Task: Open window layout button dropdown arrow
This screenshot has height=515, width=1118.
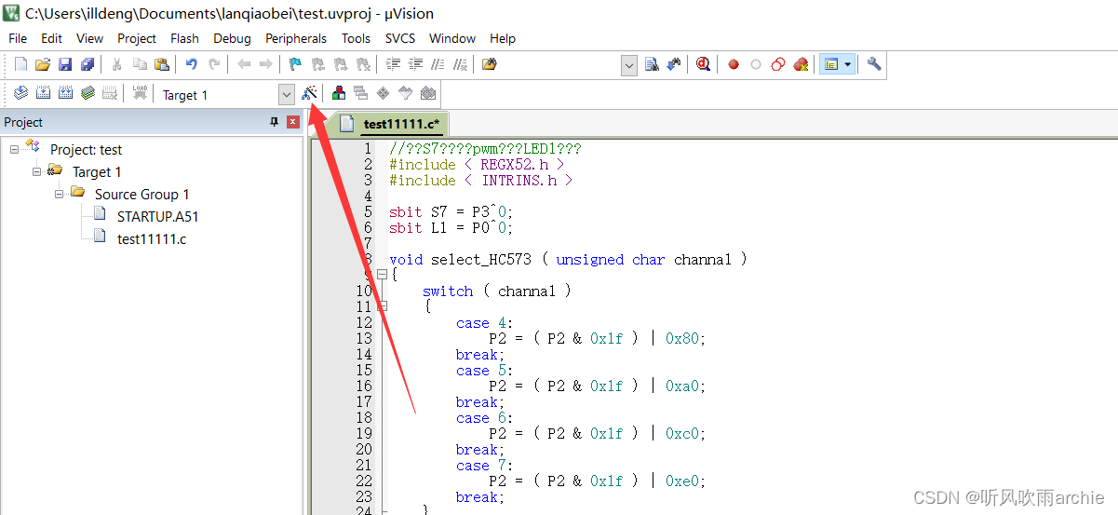Action: 848,64
